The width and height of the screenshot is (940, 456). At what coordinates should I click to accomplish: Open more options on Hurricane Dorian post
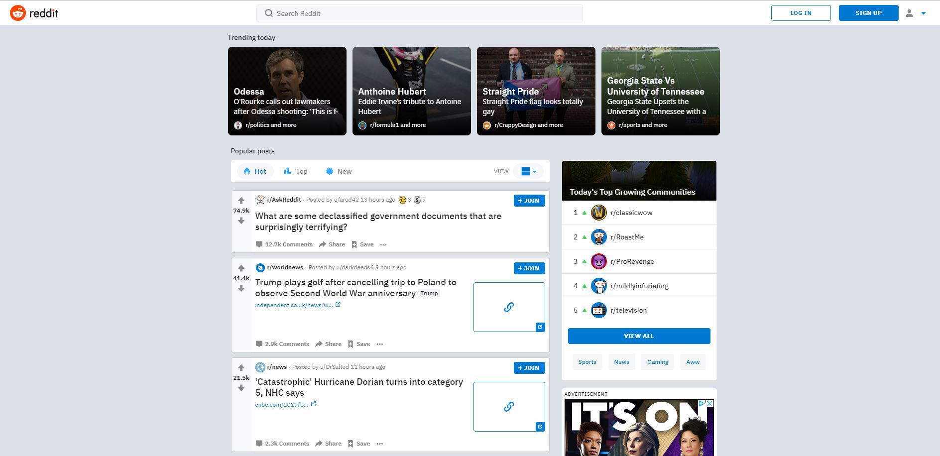[380, 444]
